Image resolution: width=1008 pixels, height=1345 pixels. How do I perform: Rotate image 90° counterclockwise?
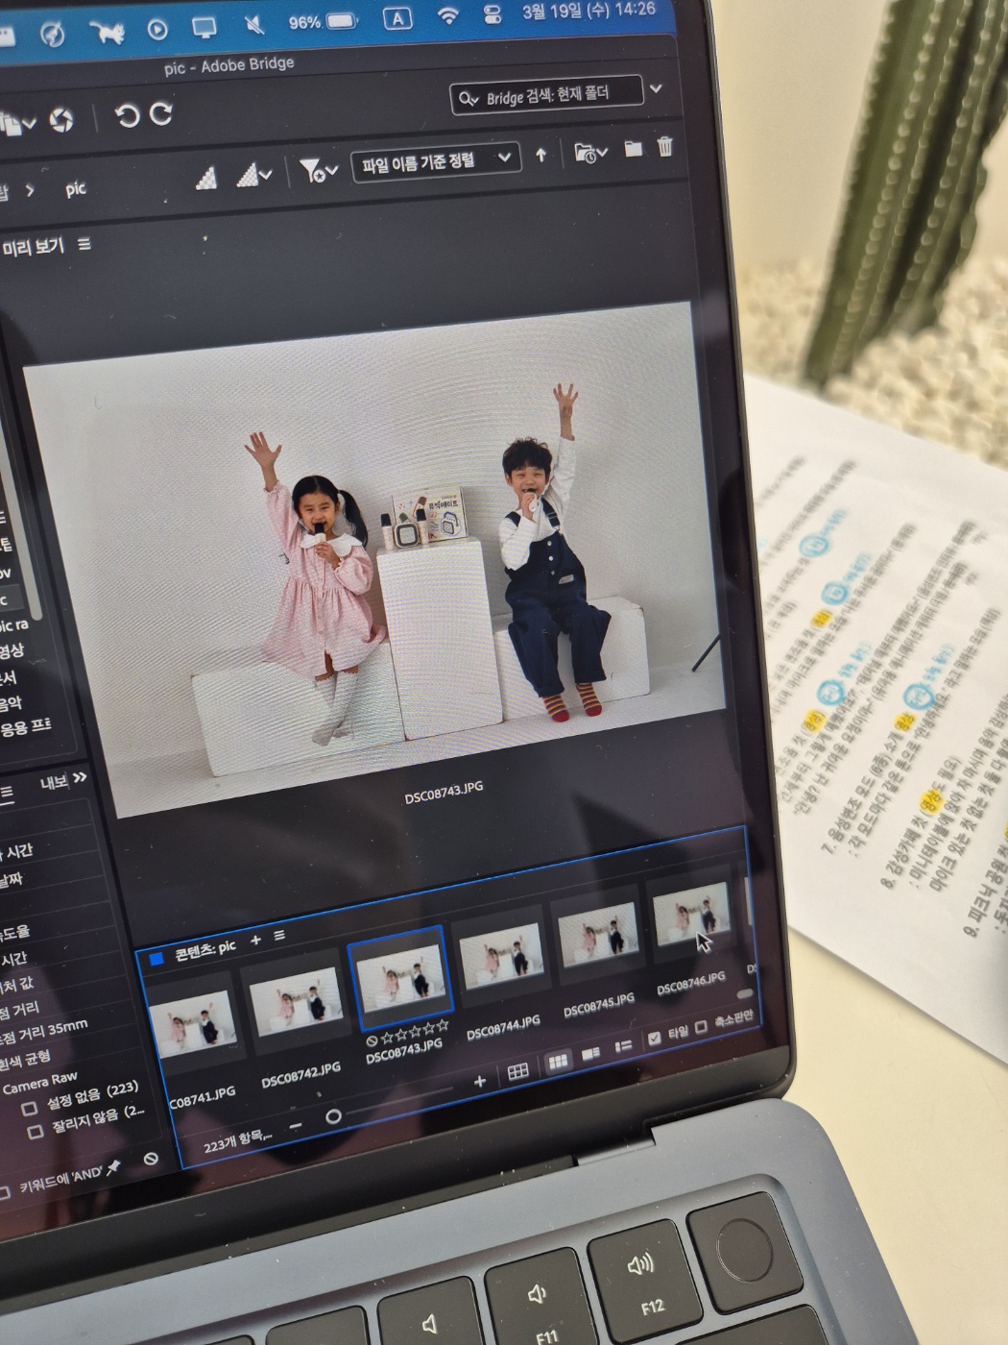[x=127, y=116]
